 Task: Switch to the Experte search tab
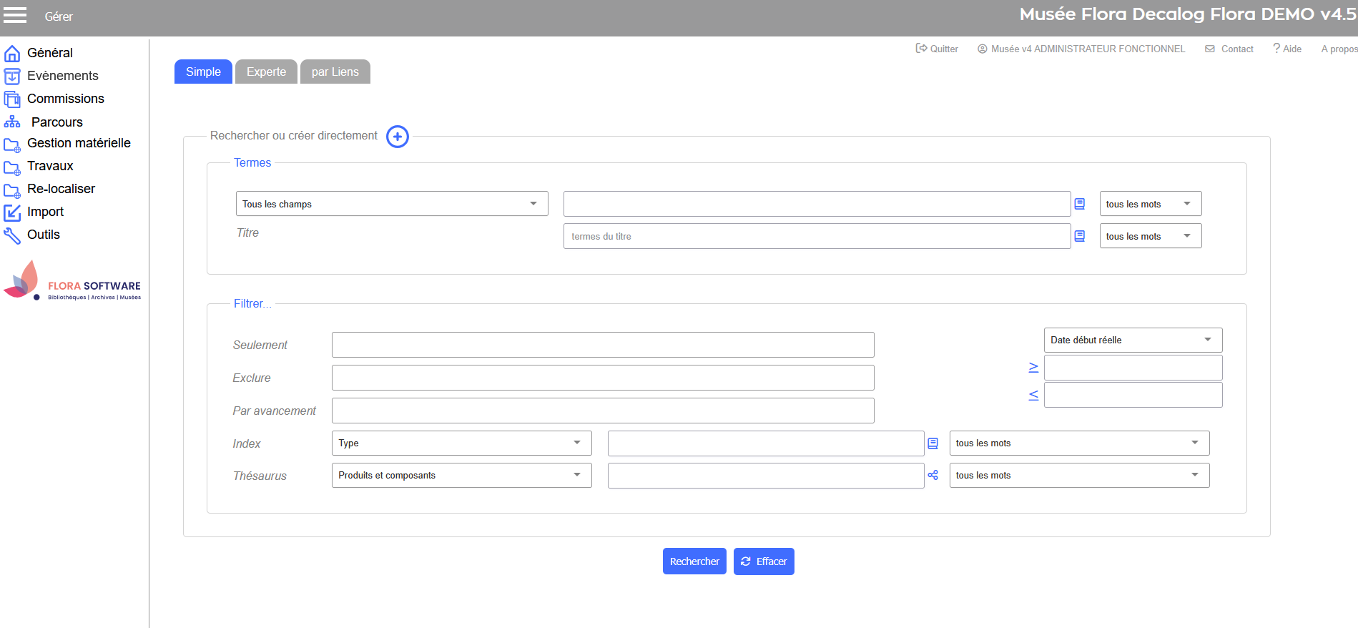[x=266, y=72]
